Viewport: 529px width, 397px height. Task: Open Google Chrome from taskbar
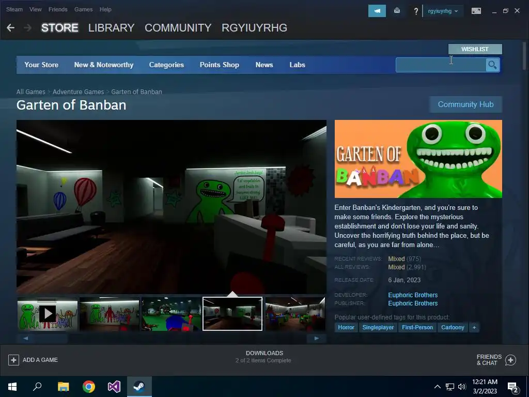pyautogui.click(x=89, y=387)
